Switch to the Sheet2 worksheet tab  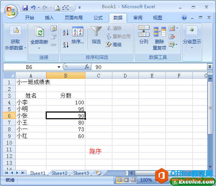tap(60, 173)
